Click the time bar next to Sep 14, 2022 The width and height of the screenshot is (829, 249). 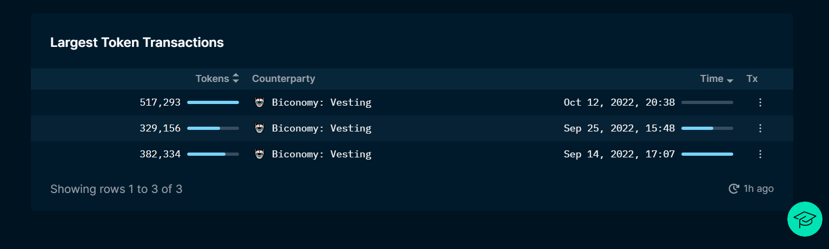tap(707, 154)
